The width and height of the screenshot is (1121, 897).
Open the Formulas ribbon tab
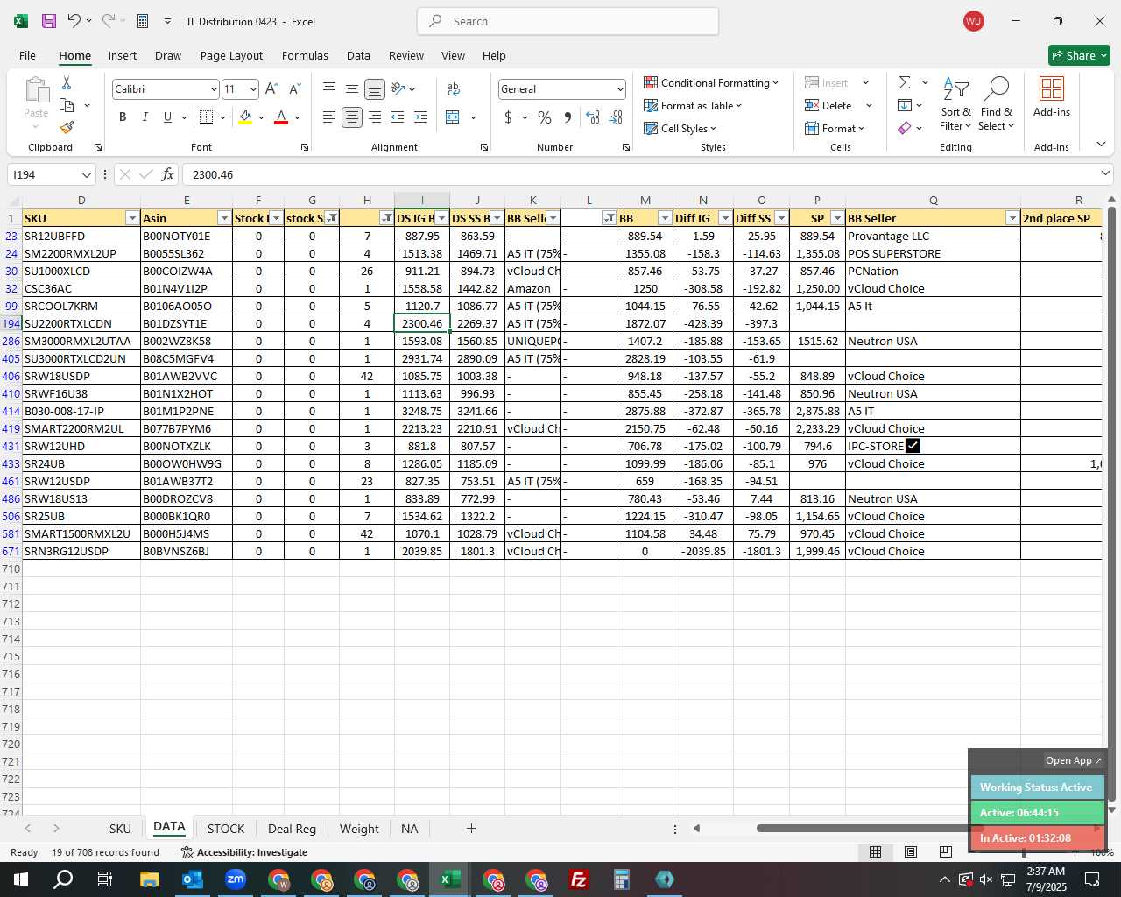[305, 55]
